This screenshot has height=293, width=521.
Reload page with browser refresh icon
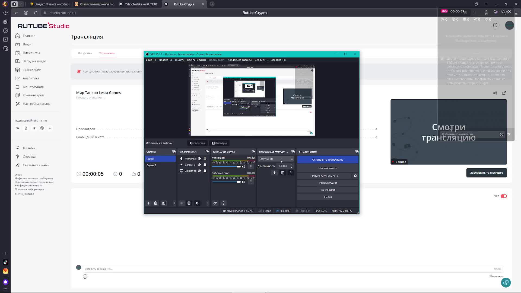(x=36, y=13)
